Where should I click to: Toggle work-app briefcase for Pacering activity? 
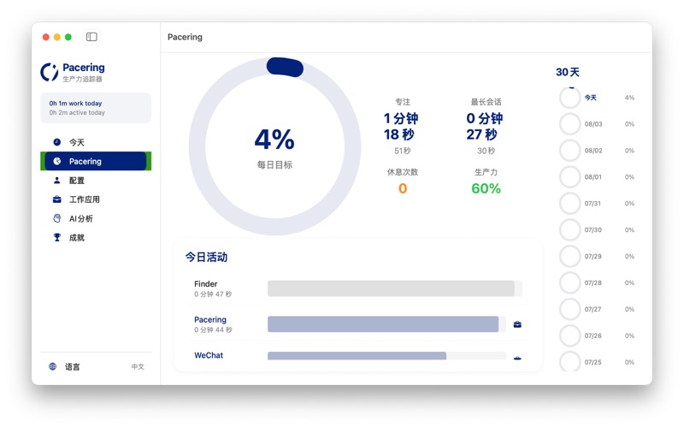pos(517,324)
